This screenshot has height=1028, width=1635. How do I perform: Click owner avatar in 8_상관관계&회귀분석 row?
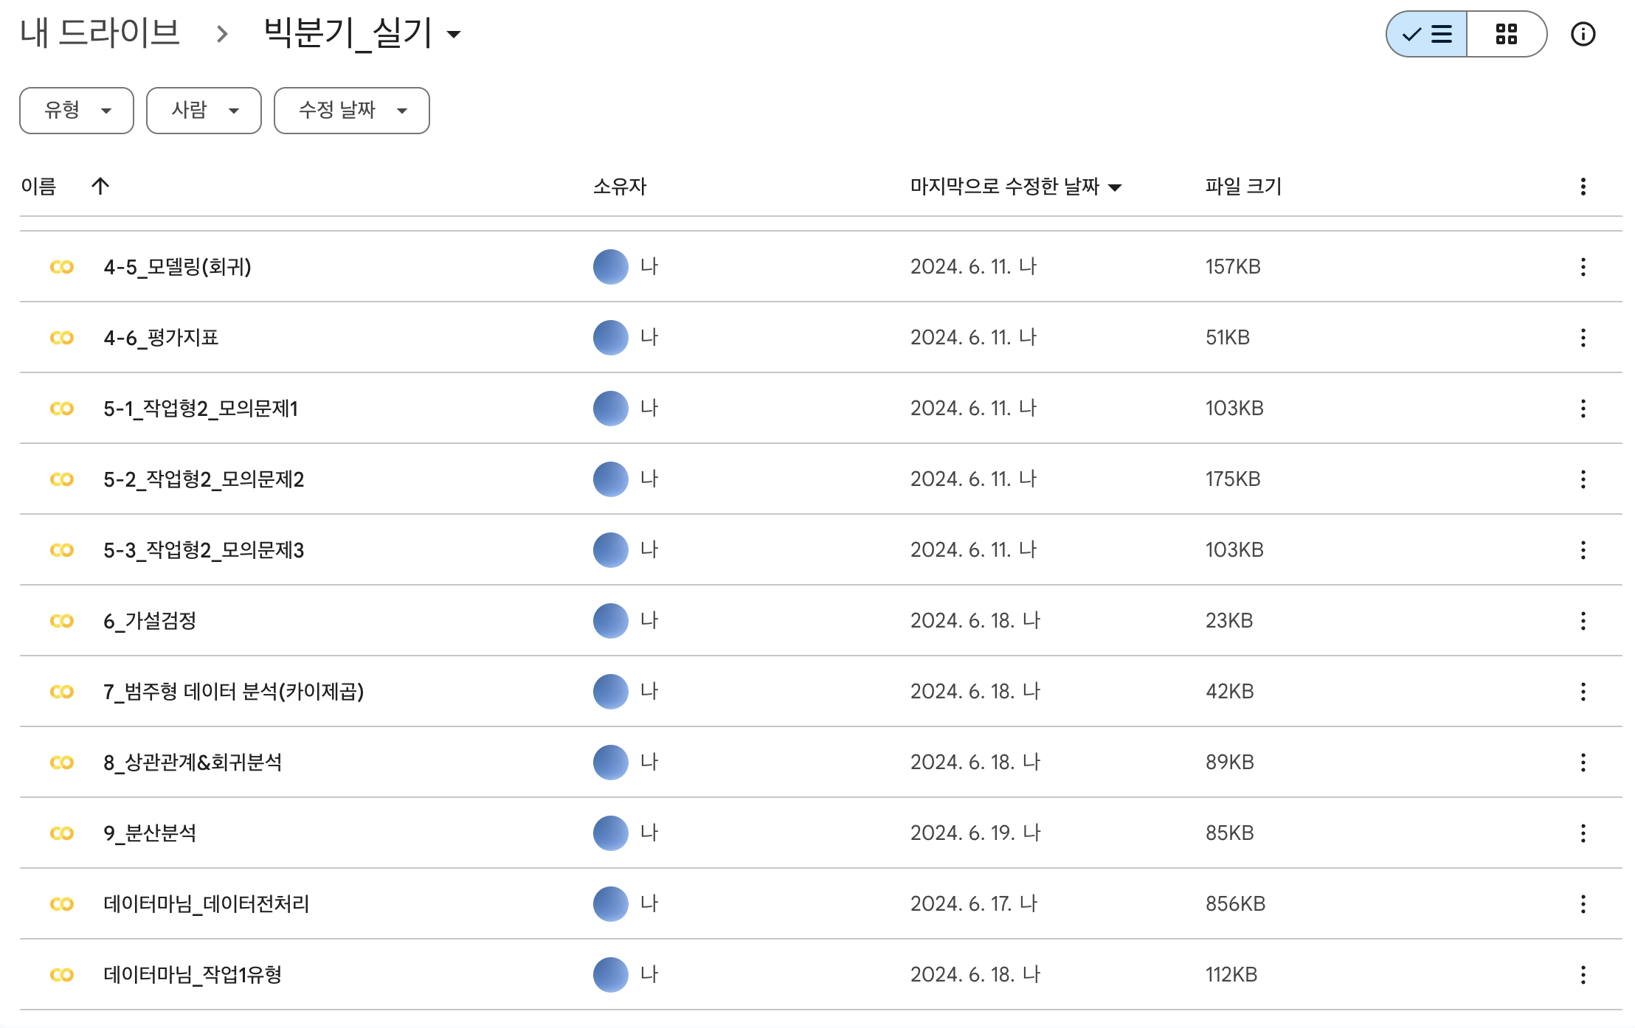point(610,763)
